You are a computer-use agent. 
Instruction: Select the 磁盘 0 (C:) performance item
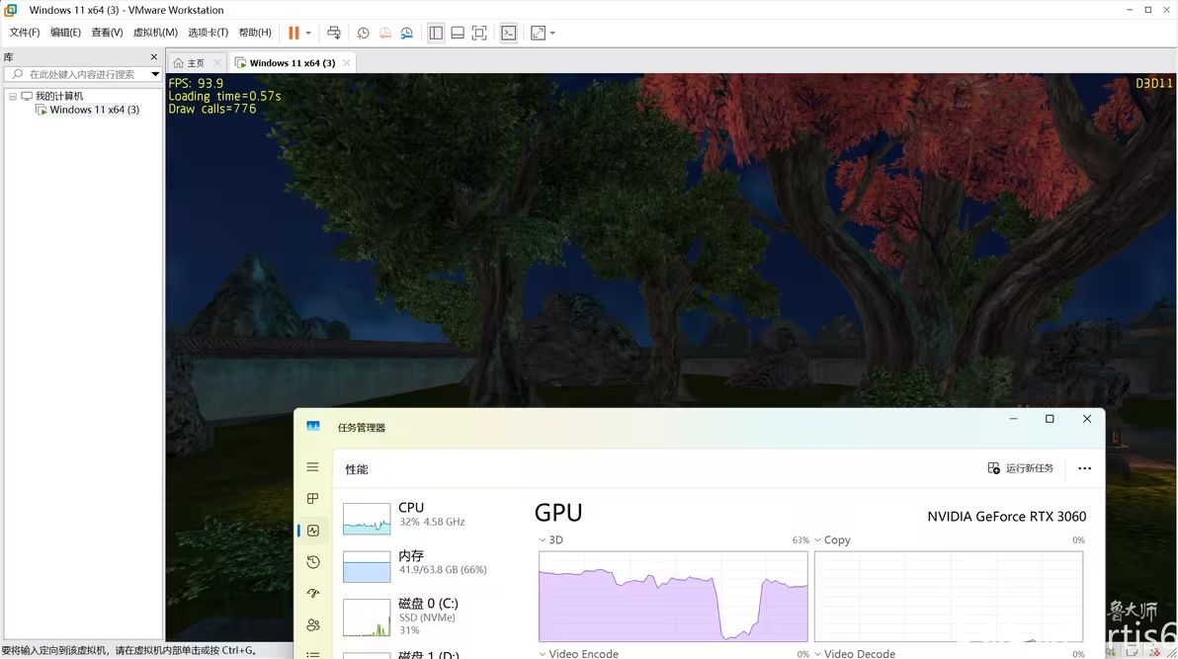431,617
